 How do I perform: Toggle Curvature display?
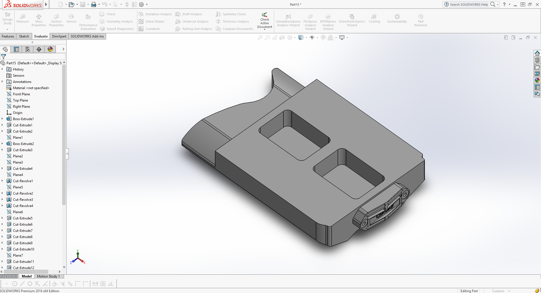[x=149, y=29]
